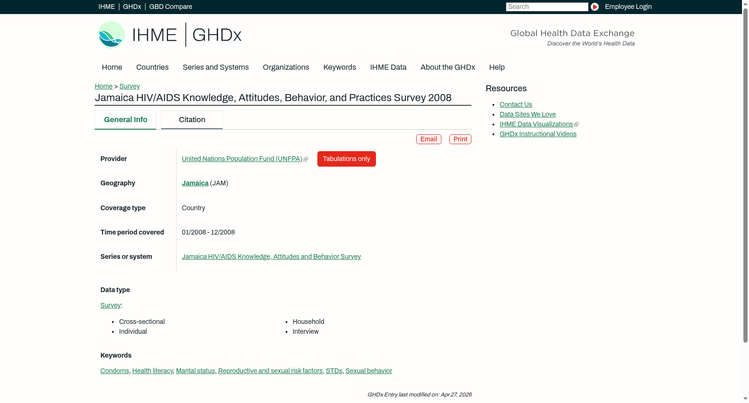Open the Countries menu
The image size is (749, 403).
[x=152, y=67]
